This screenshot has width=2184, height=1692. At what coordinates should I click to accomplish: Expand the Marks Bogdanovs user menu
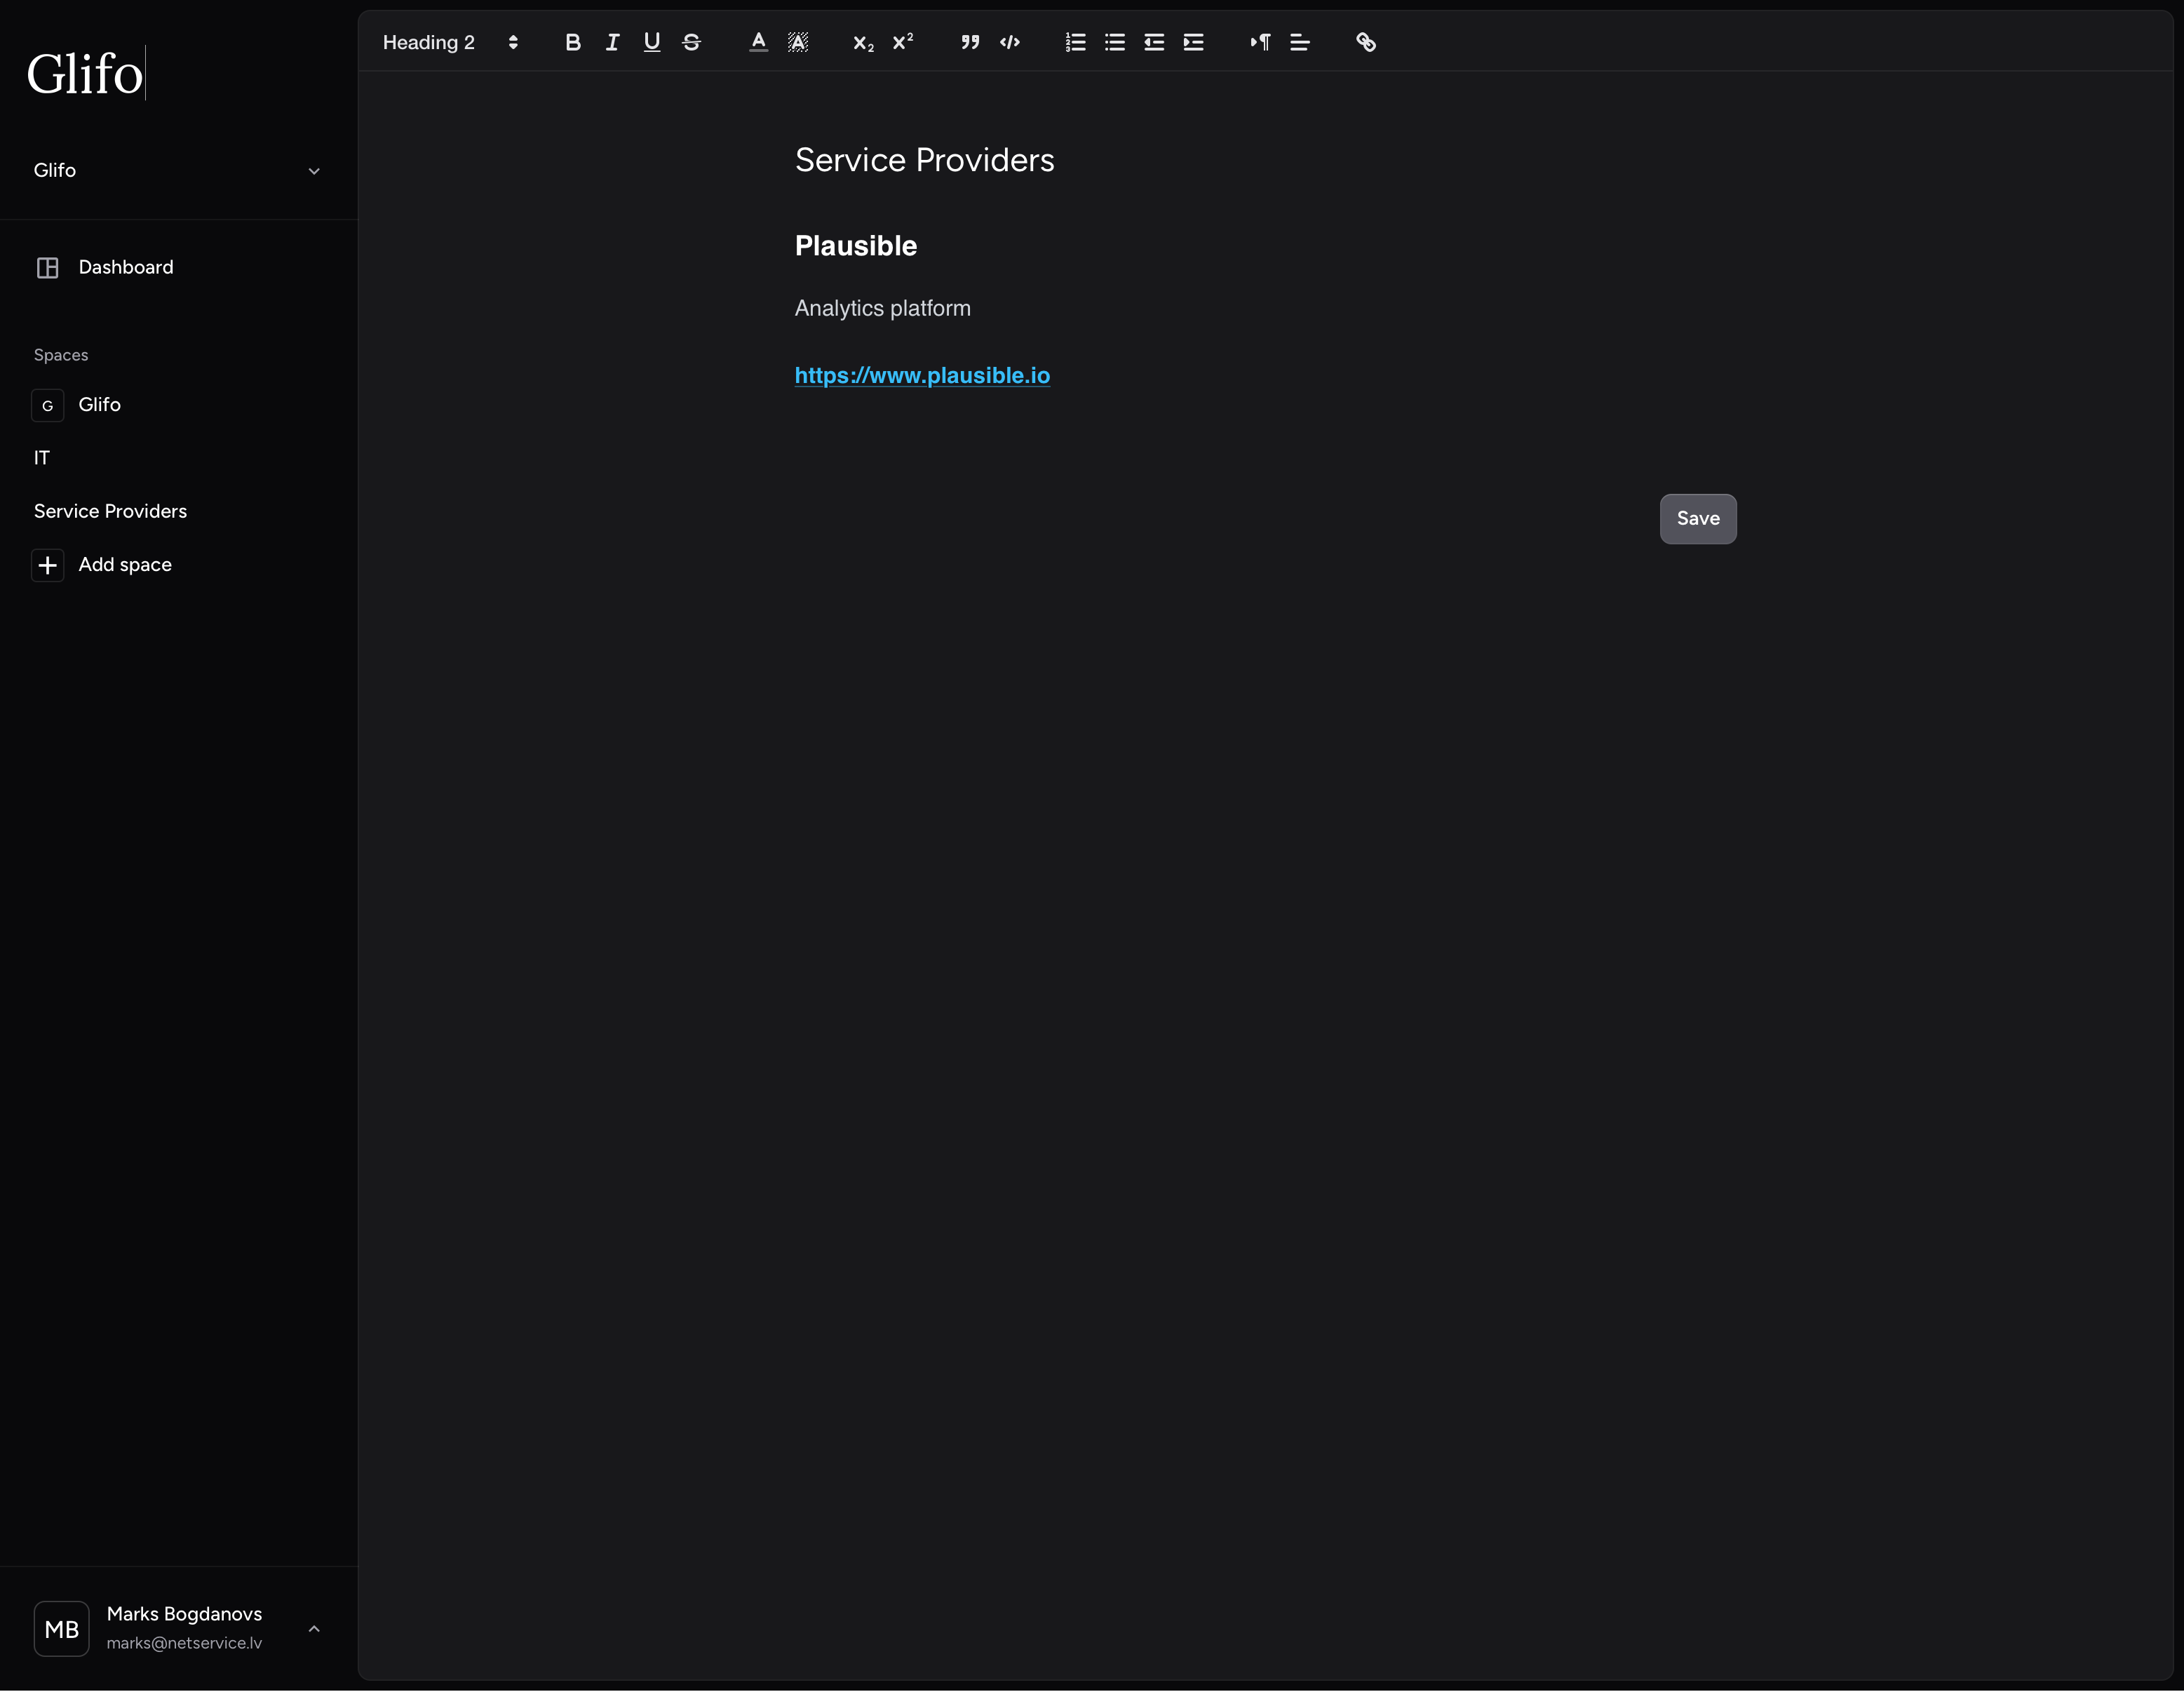[178, 1629]
